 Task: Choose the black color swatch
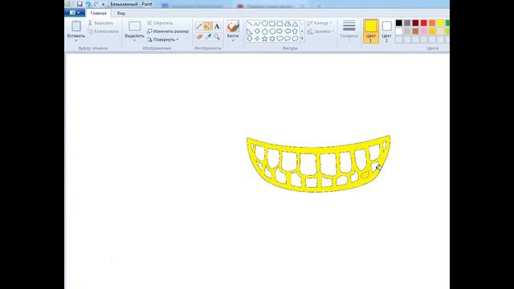399,23
